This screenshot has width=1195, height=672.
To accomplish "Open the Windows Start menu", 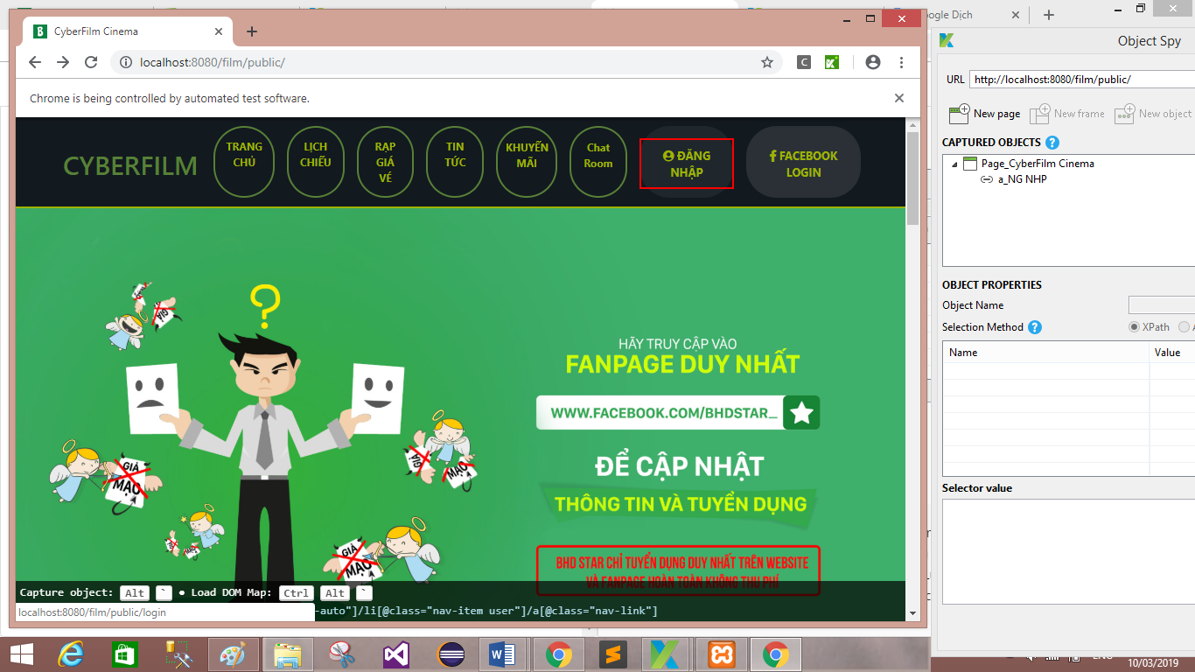I will coord(21,654).
